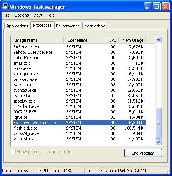Select svchost.exe using 72,060 K
The image size is (172, 176).
[79, 96]
